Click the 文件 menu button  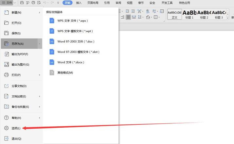pyautogui.click(x=7, y=3)
